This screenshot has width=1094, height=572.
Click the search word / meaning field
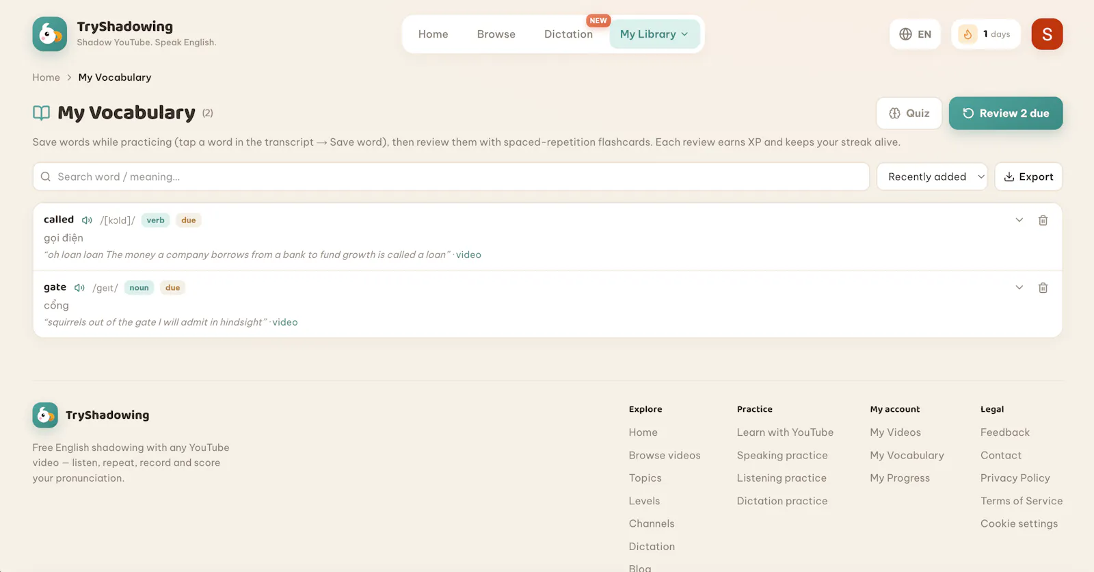point(451,177)
